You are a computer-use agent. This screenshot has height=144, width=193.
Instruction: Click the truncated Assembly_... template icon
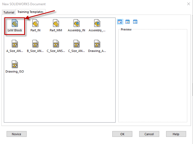coord(97,23)
